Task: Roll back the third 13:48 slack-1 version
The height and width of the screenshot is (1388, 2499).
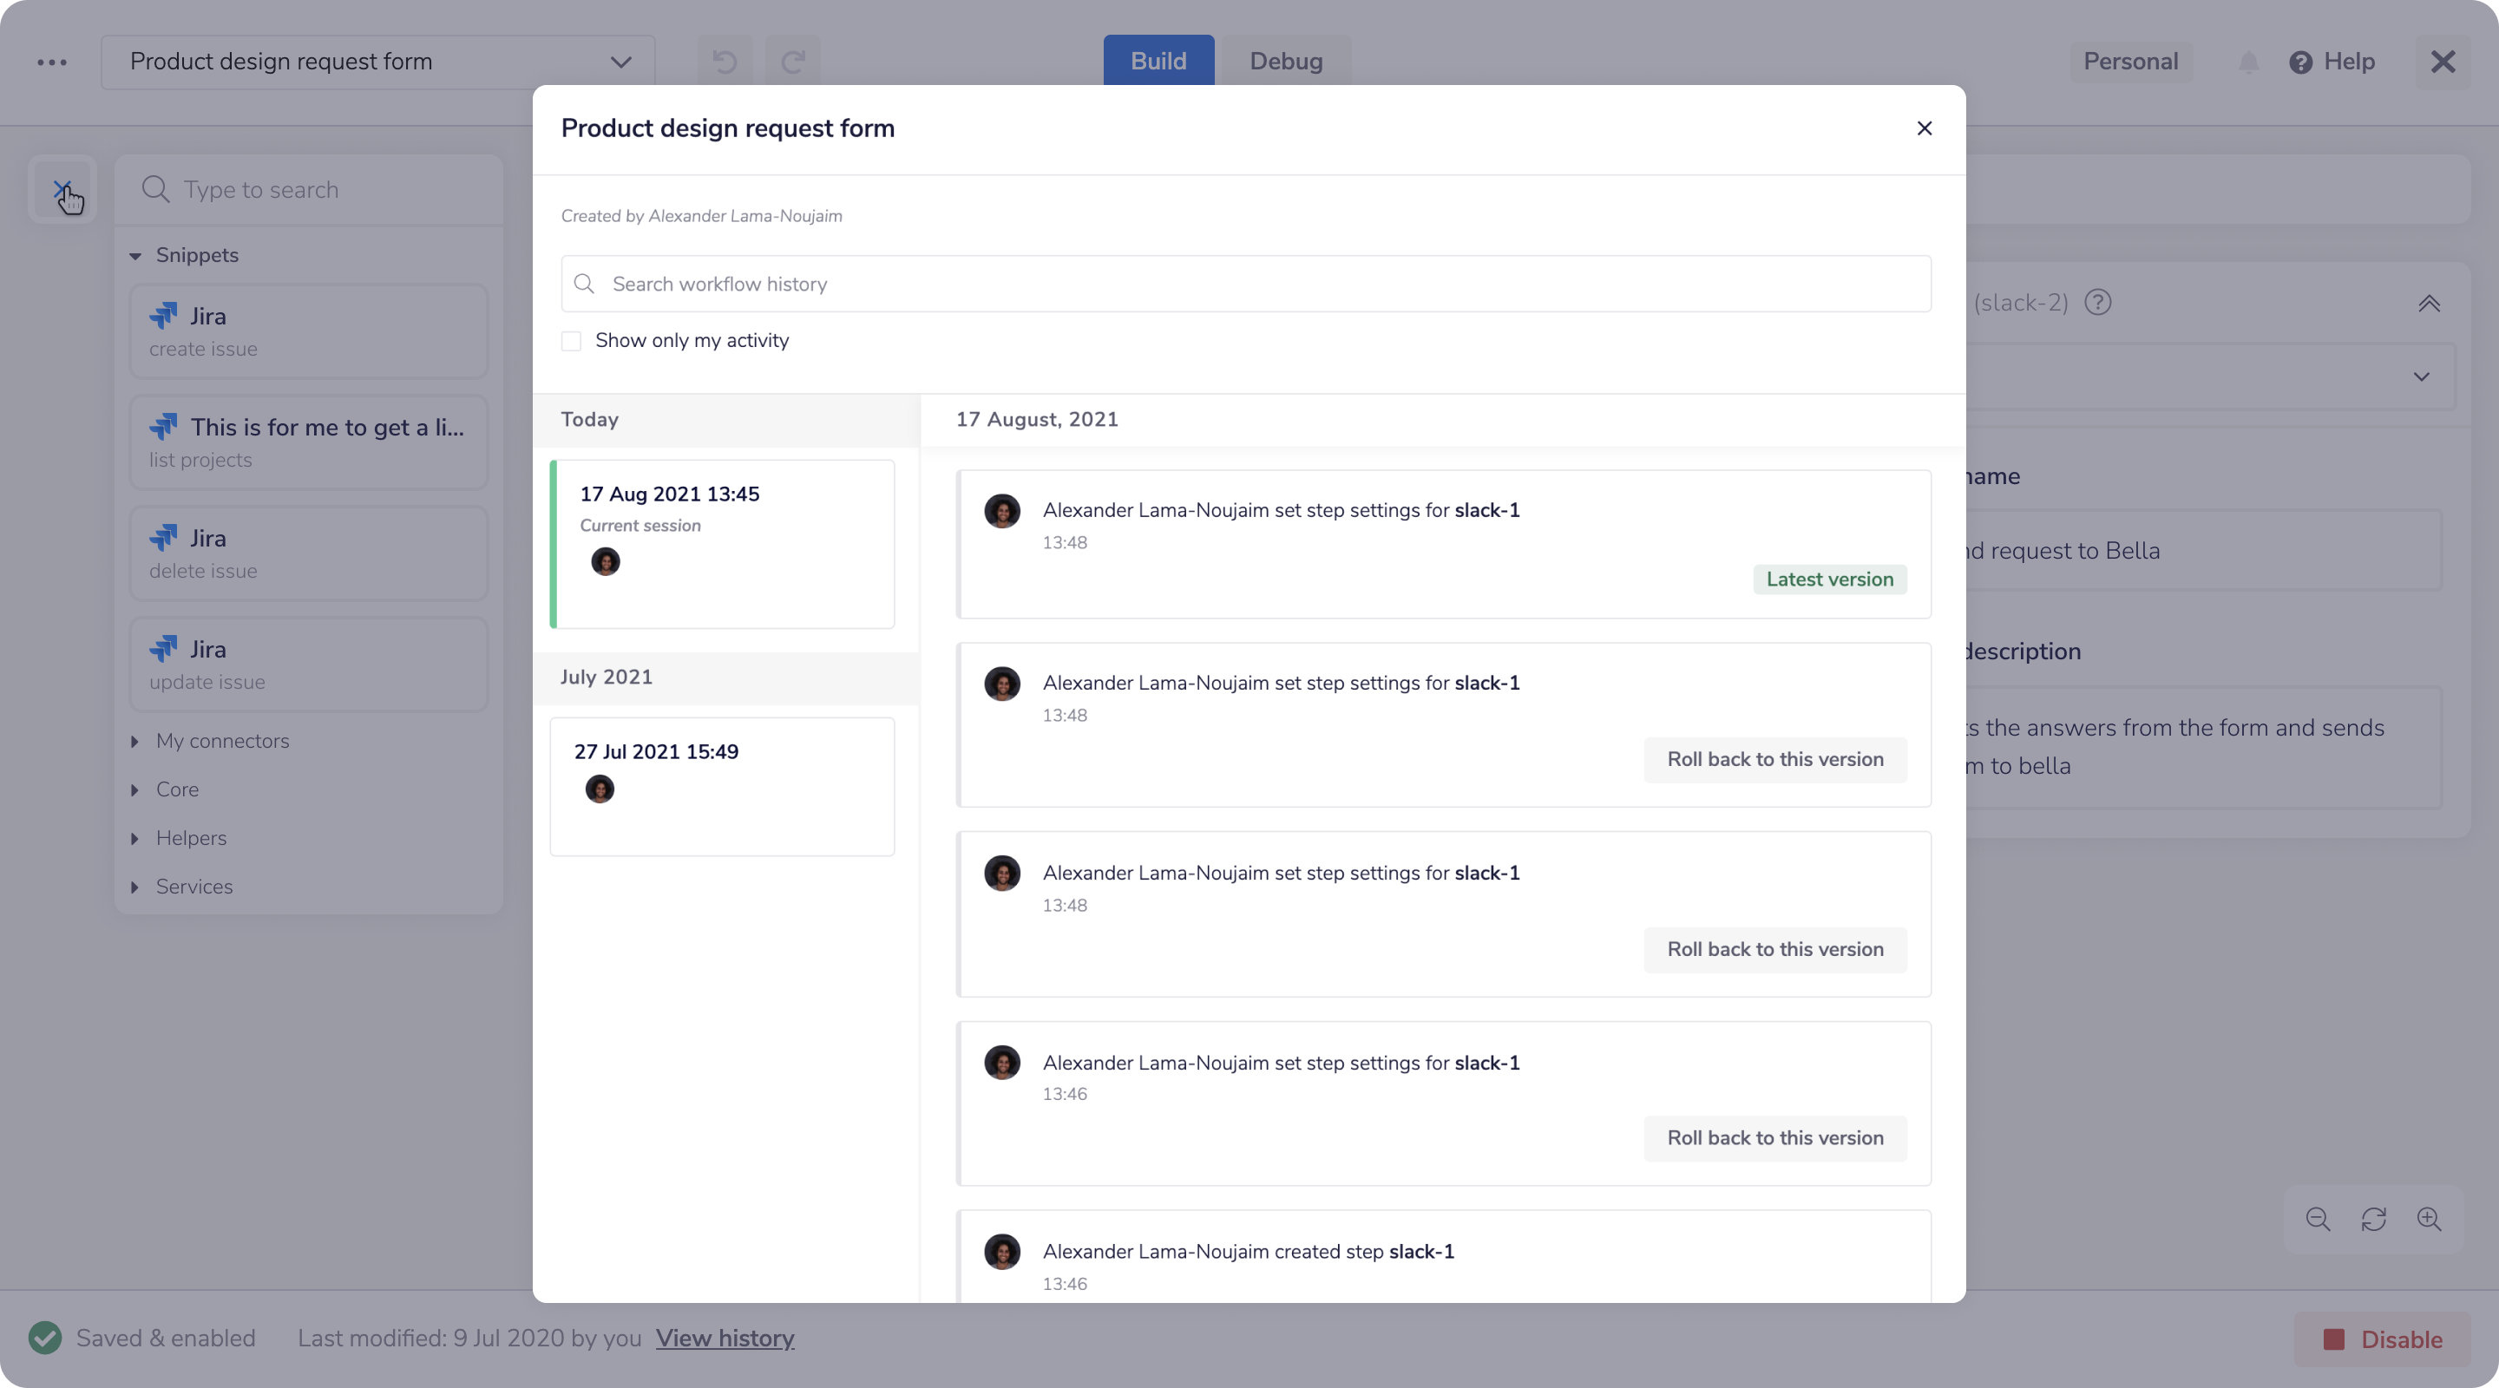Action: coord(1774,950)
